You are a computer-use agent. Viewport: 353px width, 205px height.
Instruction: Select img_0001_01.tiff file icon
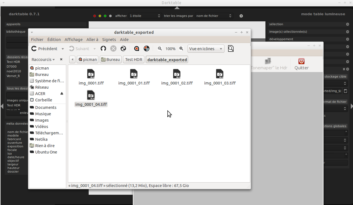pos(134,74)
